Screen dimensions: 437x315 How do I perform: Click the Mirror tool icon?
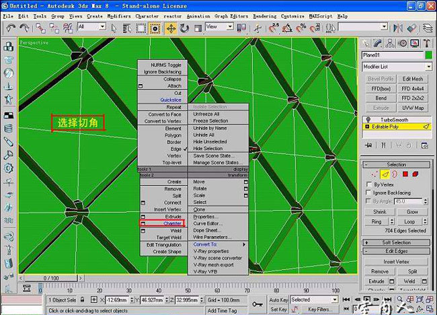[398, 28]
